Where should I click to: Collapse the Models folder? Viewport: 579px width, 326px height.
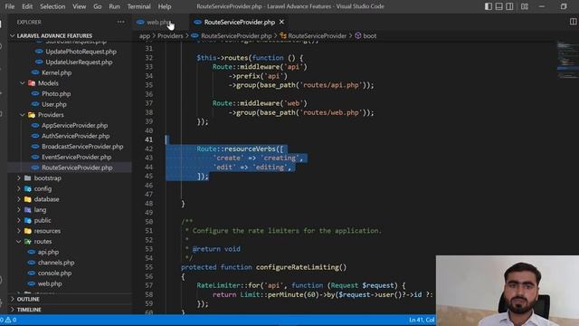click(x=22, y=83)
